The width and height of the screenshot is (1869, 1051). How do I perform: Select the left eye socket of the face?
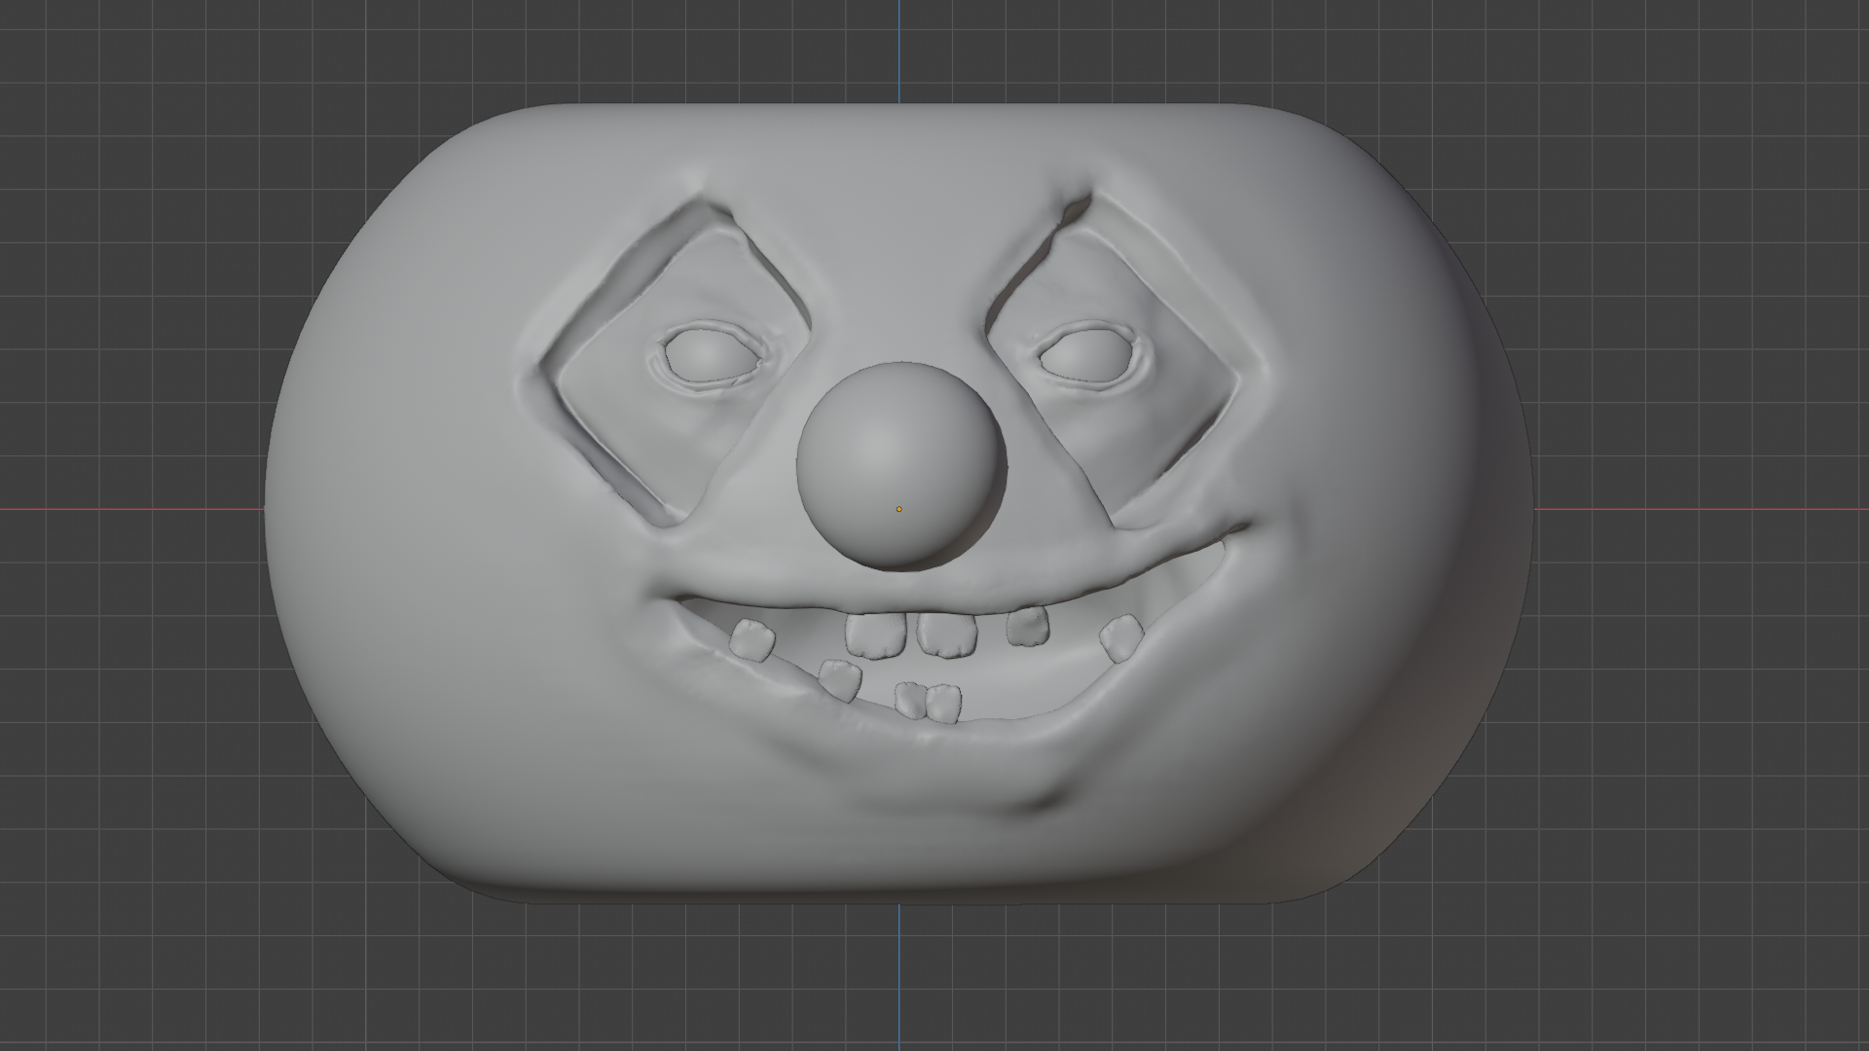pyautogui.click(x=711, y=356)
